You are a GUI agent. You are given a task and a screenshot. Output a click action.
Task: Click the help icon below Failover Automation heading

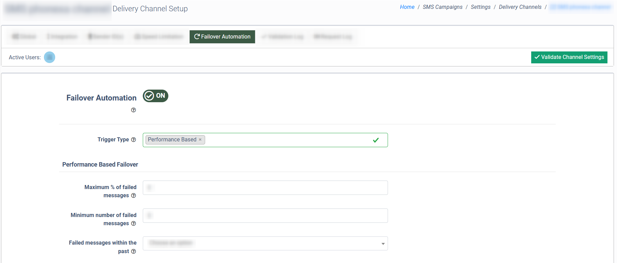[x=133, y=110]
